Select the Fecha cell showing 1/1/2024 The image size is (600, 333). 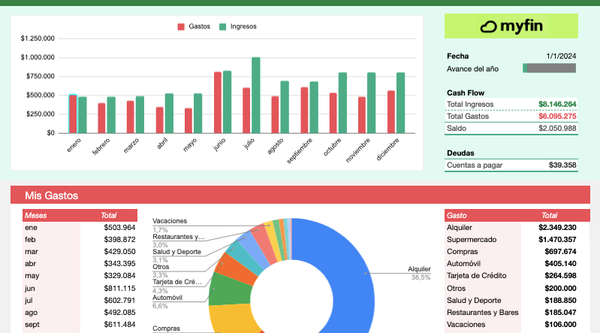pyautogui.click(x=561, y=56)
